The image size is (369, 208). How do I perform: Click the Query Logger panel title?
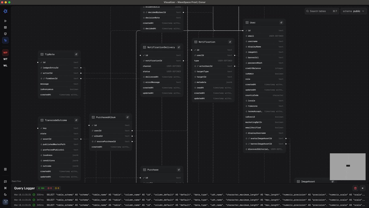(24, 188)
